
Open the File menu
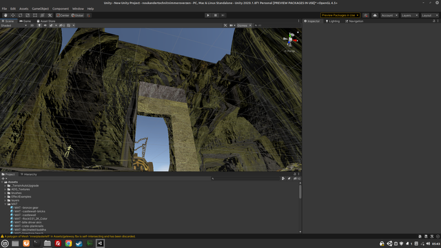[4, 9]
